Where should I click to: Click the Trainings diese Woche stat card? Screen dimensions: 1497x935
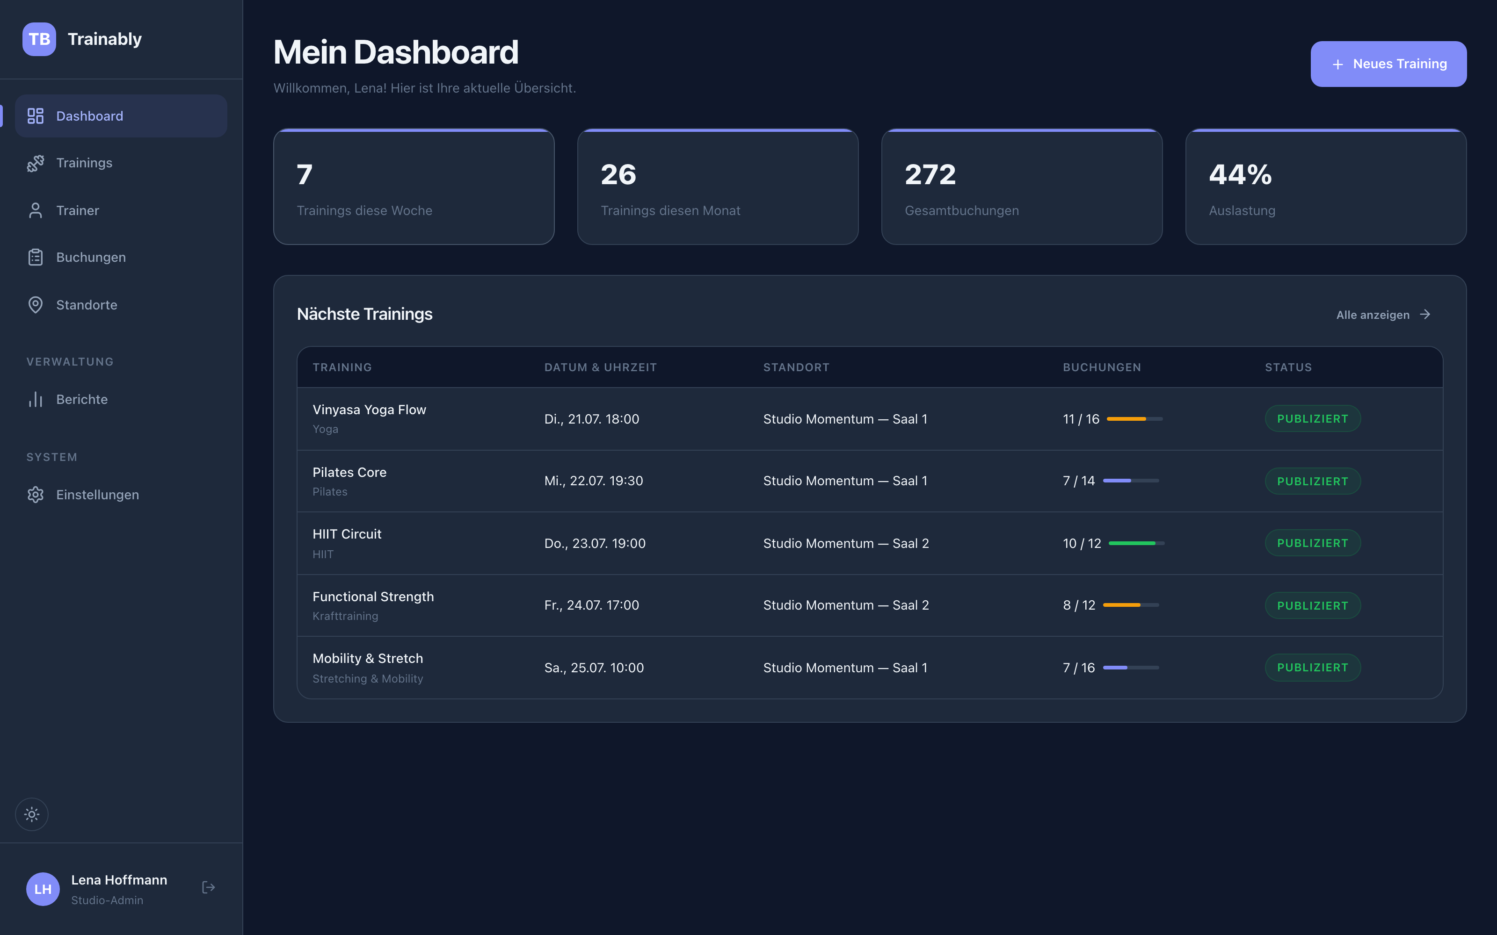pyautogui.click(x=414, y=187)
